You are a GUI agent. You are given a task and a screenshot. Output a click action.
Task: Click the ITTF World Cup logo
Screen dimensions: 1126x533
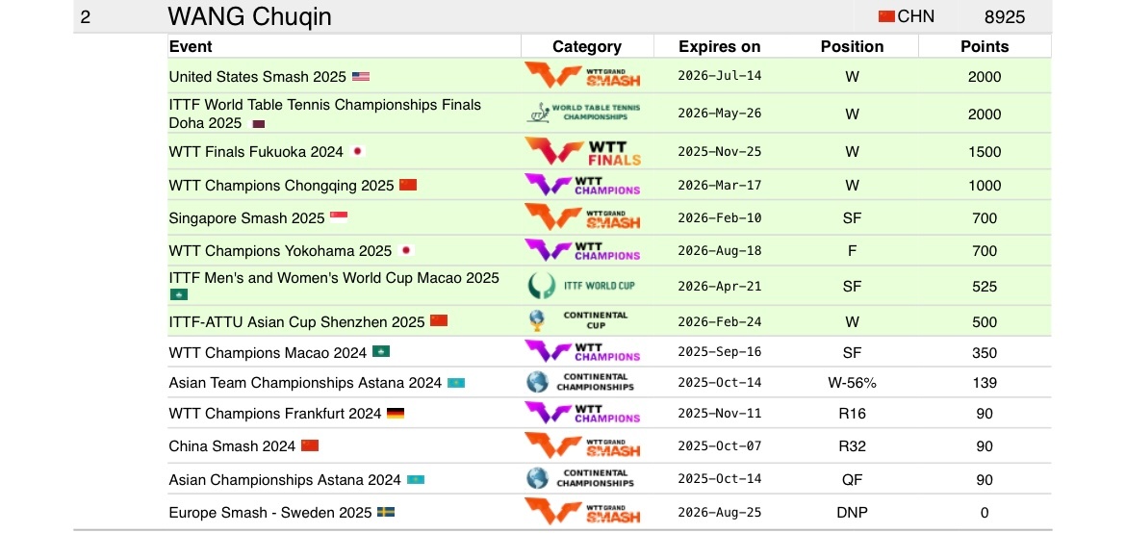[x=581, y=285]
